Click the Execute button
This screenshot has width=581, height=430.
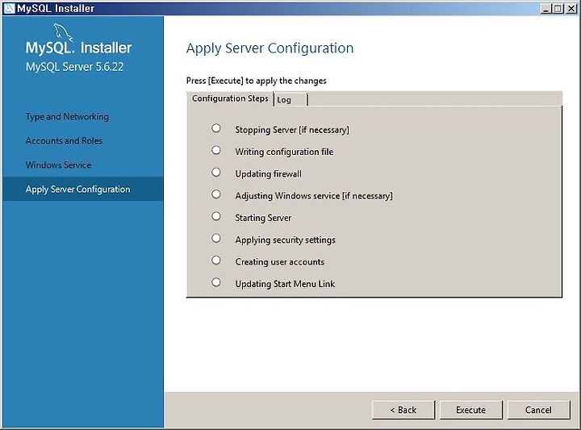click(471, 410)
